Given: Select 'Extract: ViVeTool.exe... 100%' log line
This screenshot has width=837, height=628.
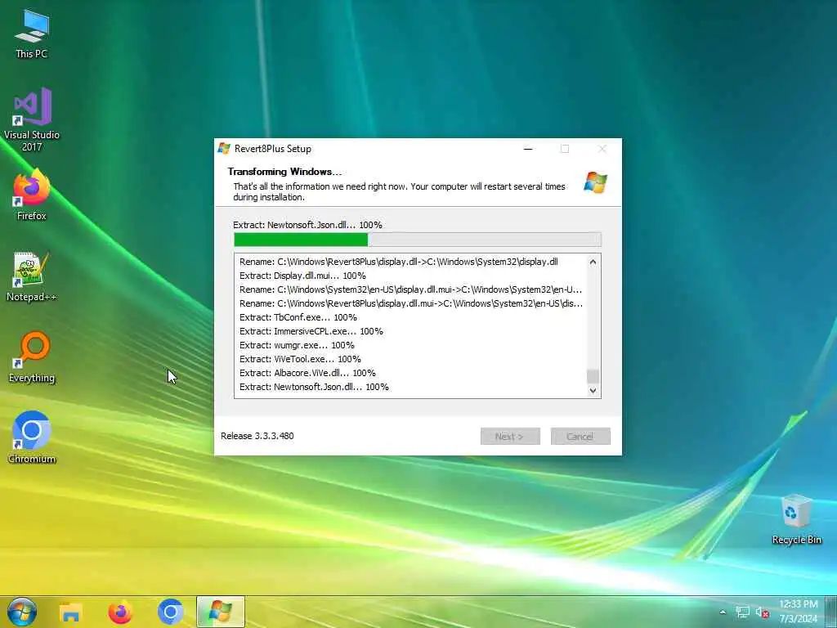Looking at the screenshot, I should [x=300, y=359].
